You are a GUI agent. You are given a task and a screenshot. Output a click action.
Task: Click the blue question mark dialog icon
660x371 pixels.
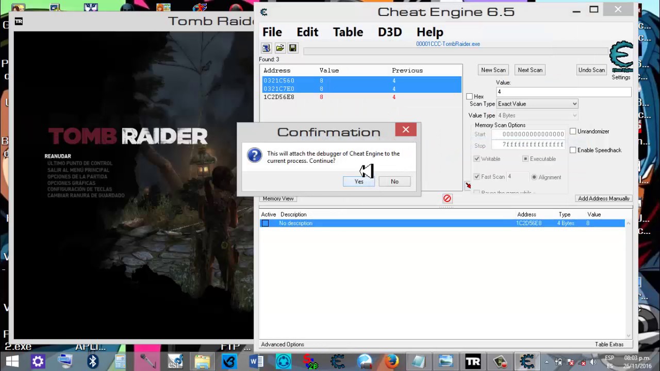coord(254,155)
